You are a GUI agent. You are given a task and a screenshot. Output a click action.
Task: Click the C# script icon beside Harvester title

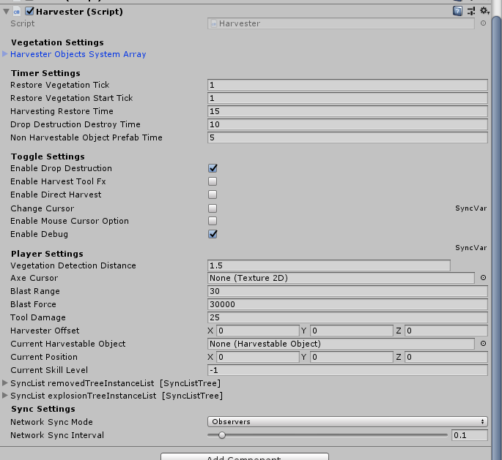coord(18,12)
